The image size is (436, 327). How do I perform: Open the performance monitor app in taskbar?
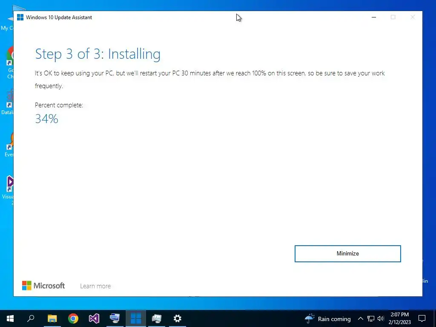pyautogui.click(x=157, y=318)
